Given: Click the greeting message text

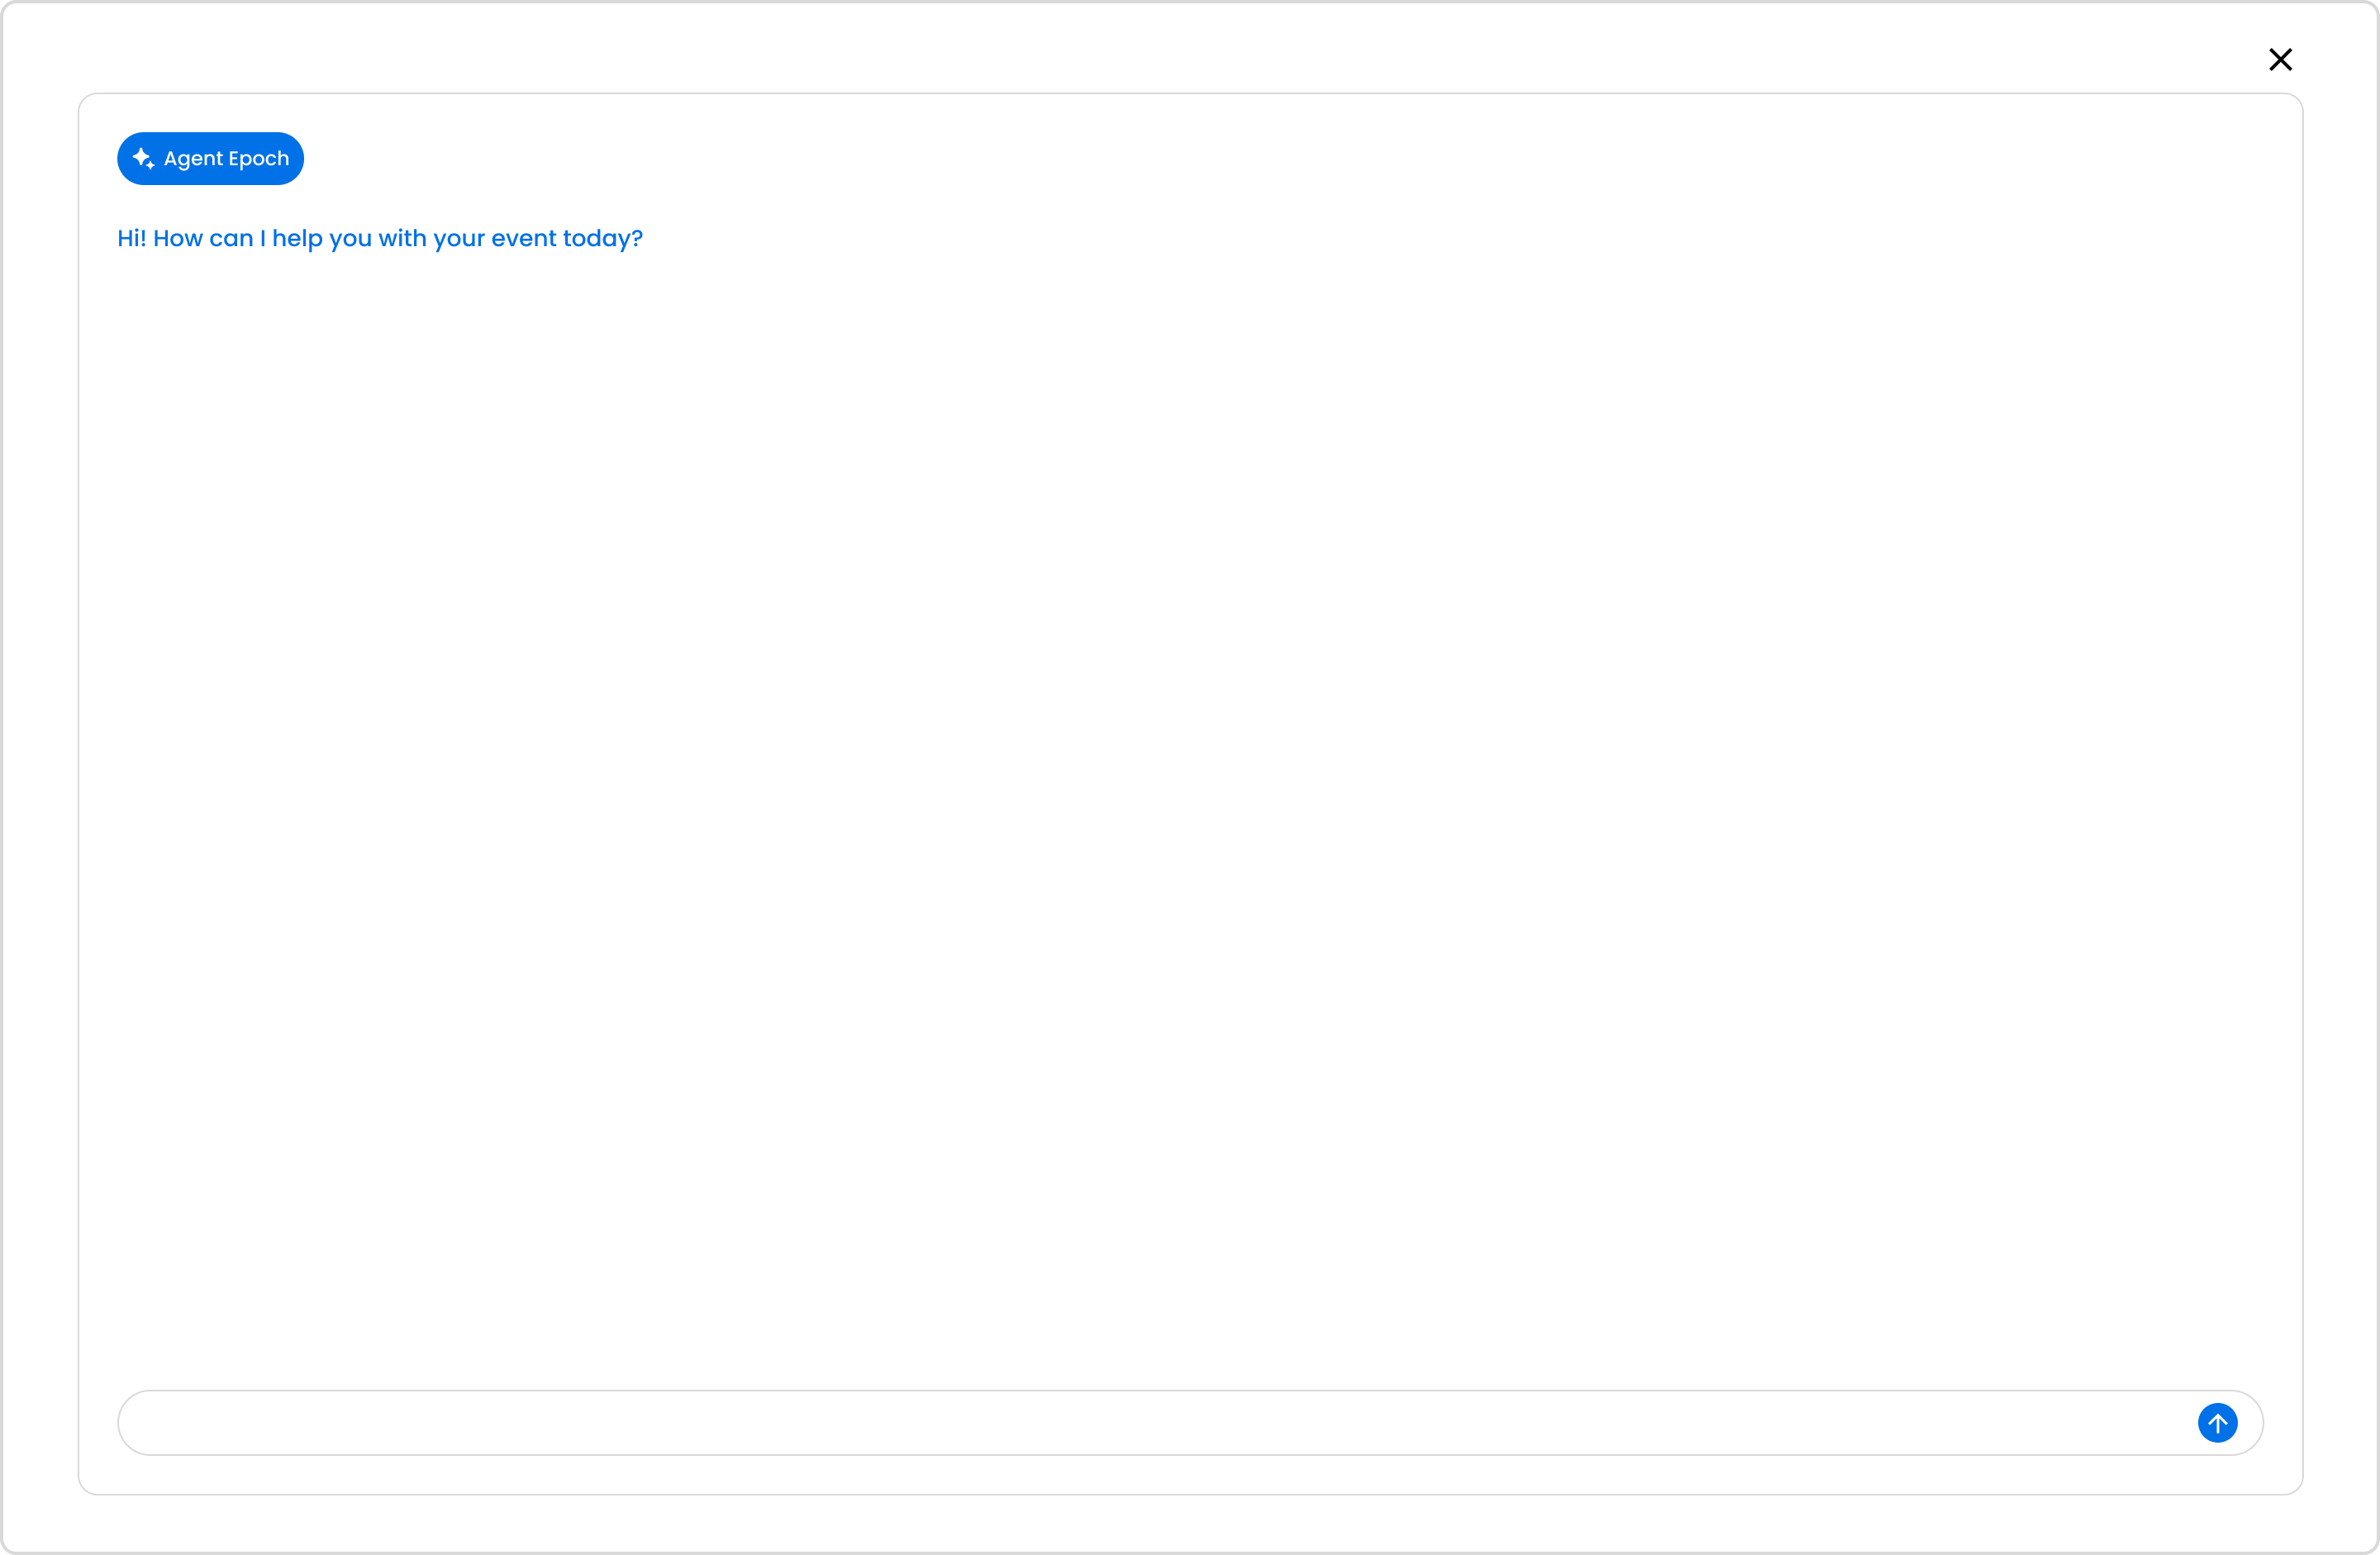Looking at the screenshot, I should click(x=380, y=239).
